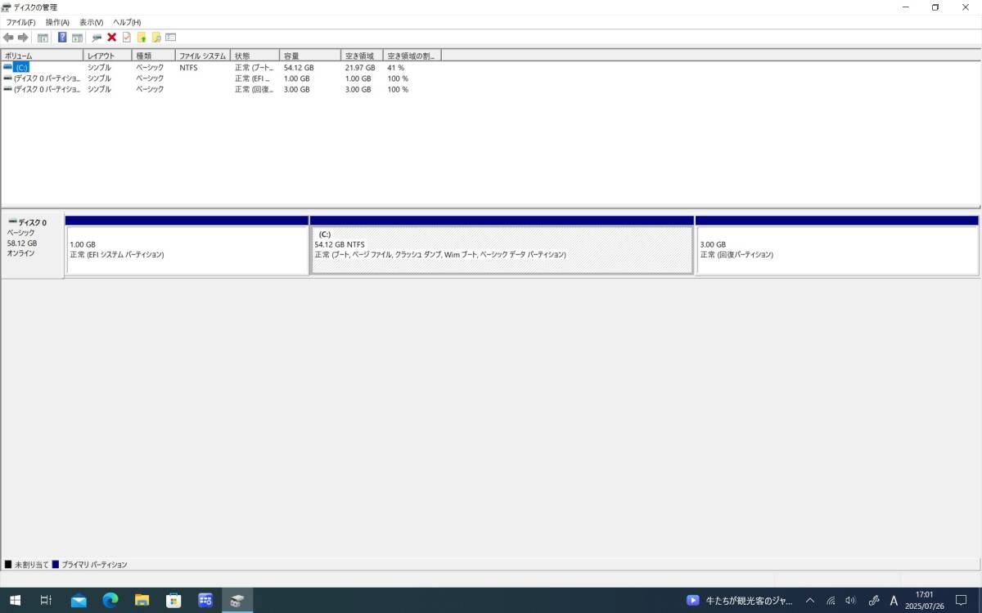Viewport: 982px width, 613px height.
Task: Click the NTFS file system cell
Action: (x=188, y=68)
